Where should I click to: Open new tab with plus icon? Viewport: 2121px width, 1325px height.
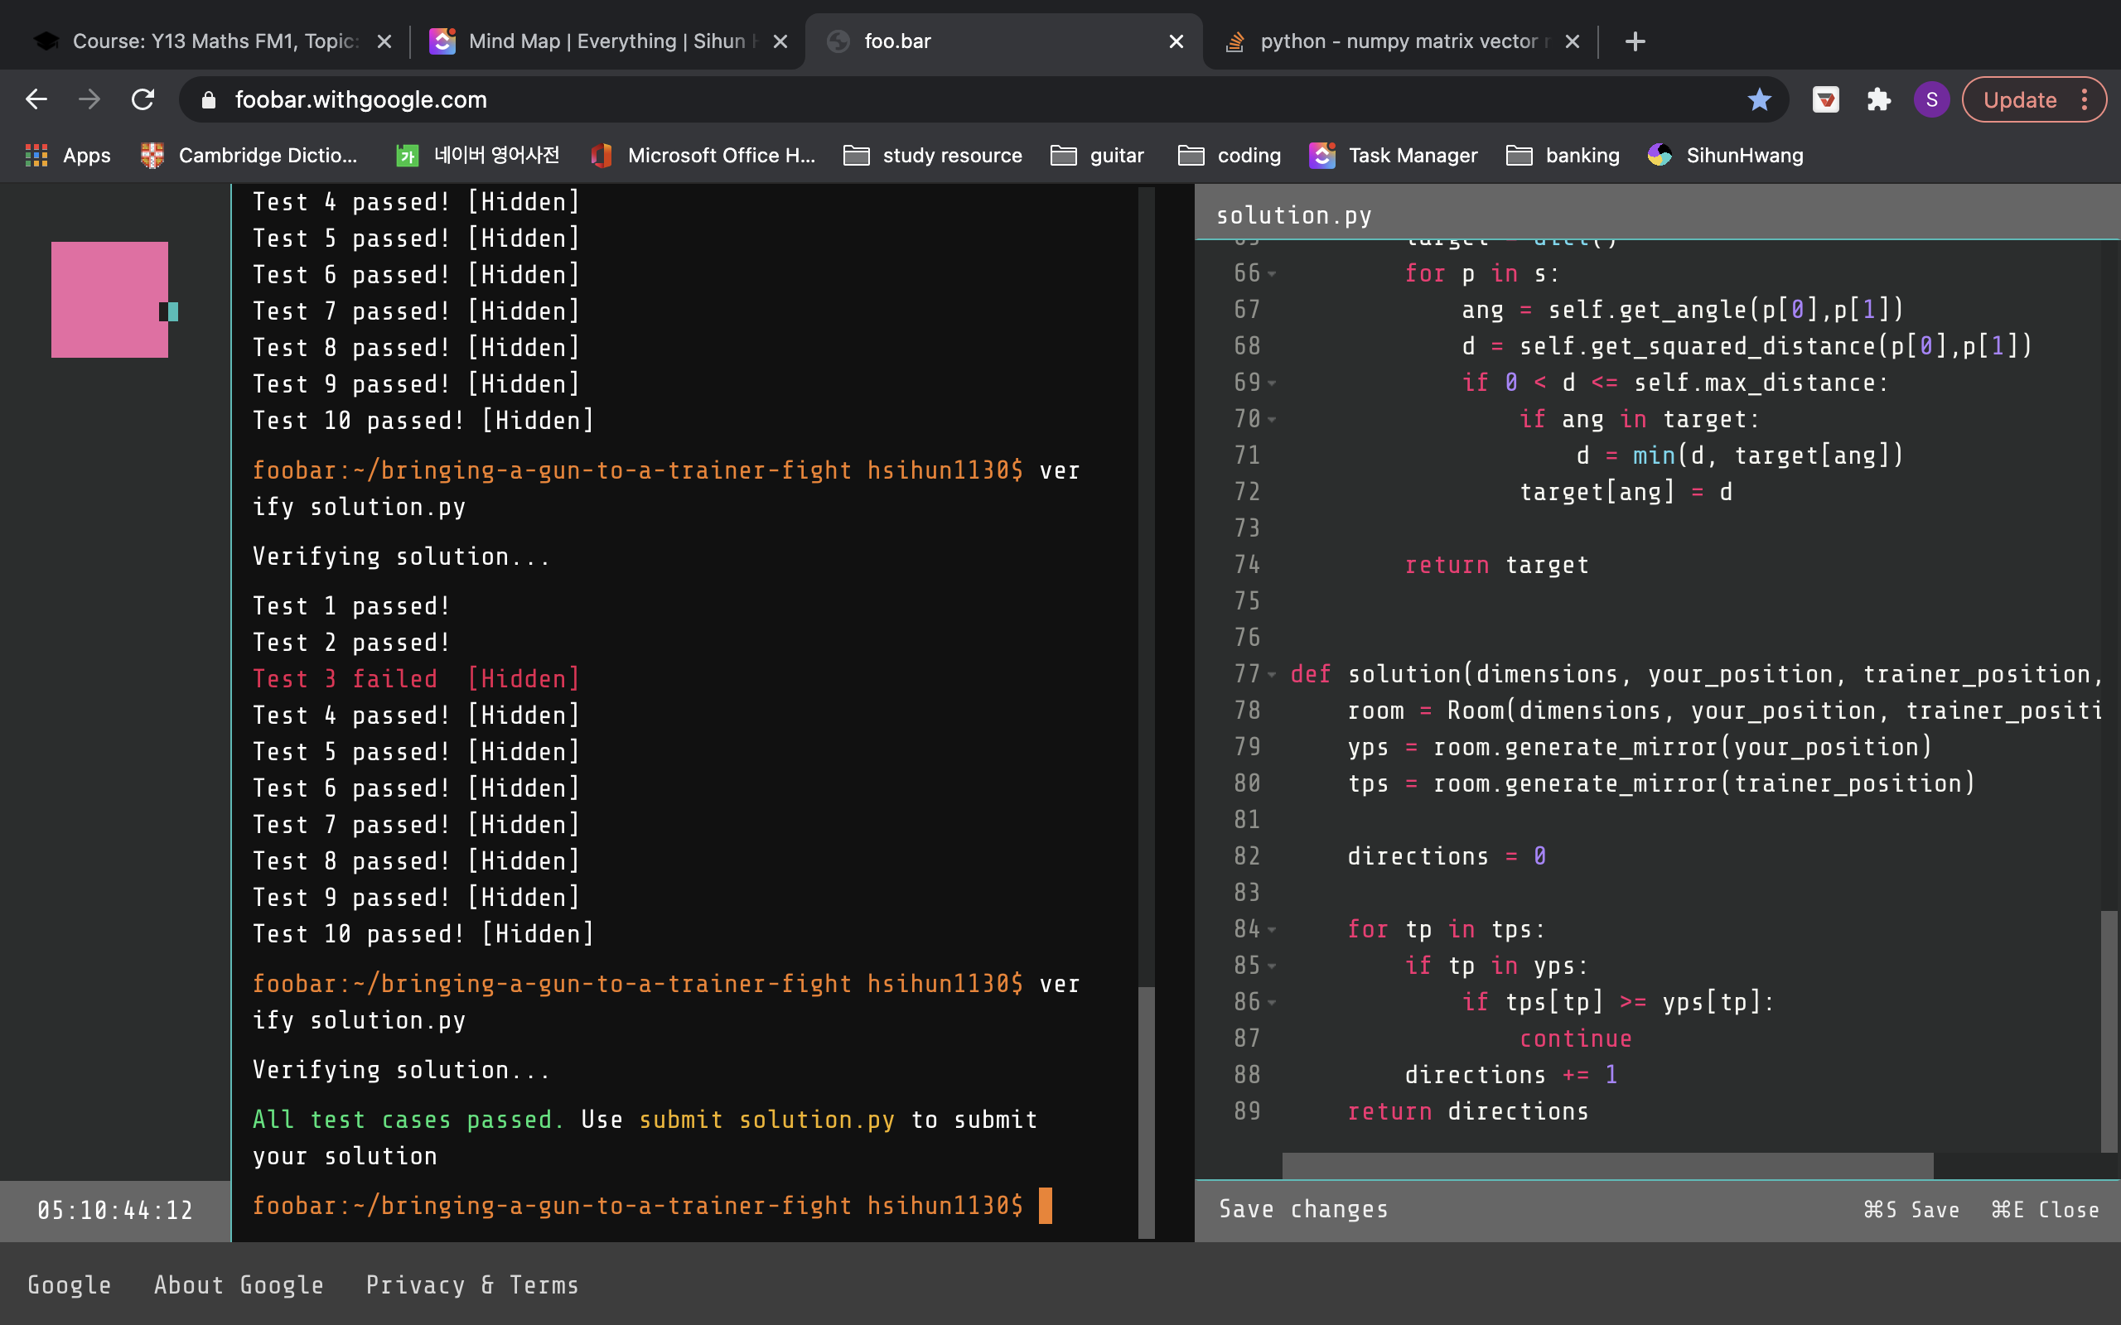[1635, 41]
